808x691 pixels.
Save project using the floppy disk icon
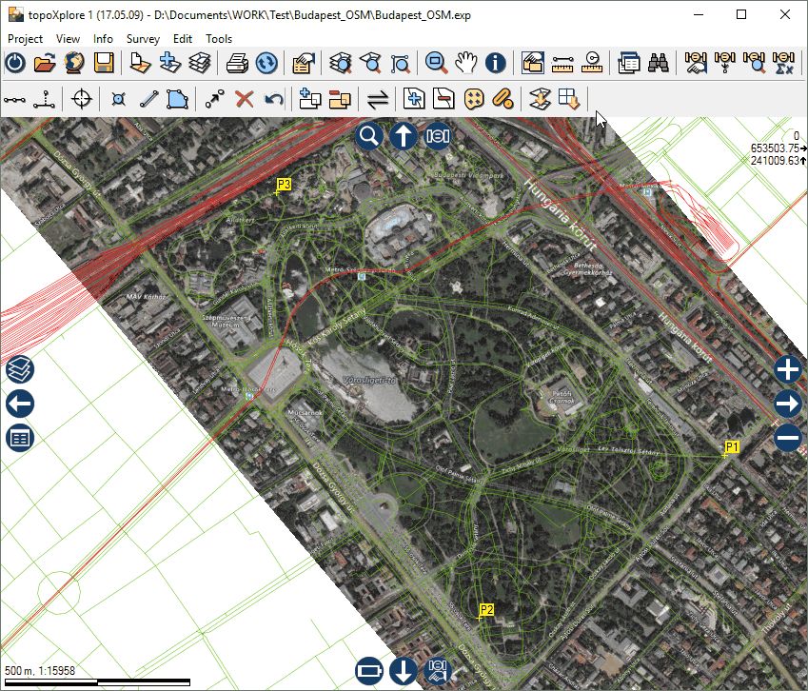click(x=103, y=64)
